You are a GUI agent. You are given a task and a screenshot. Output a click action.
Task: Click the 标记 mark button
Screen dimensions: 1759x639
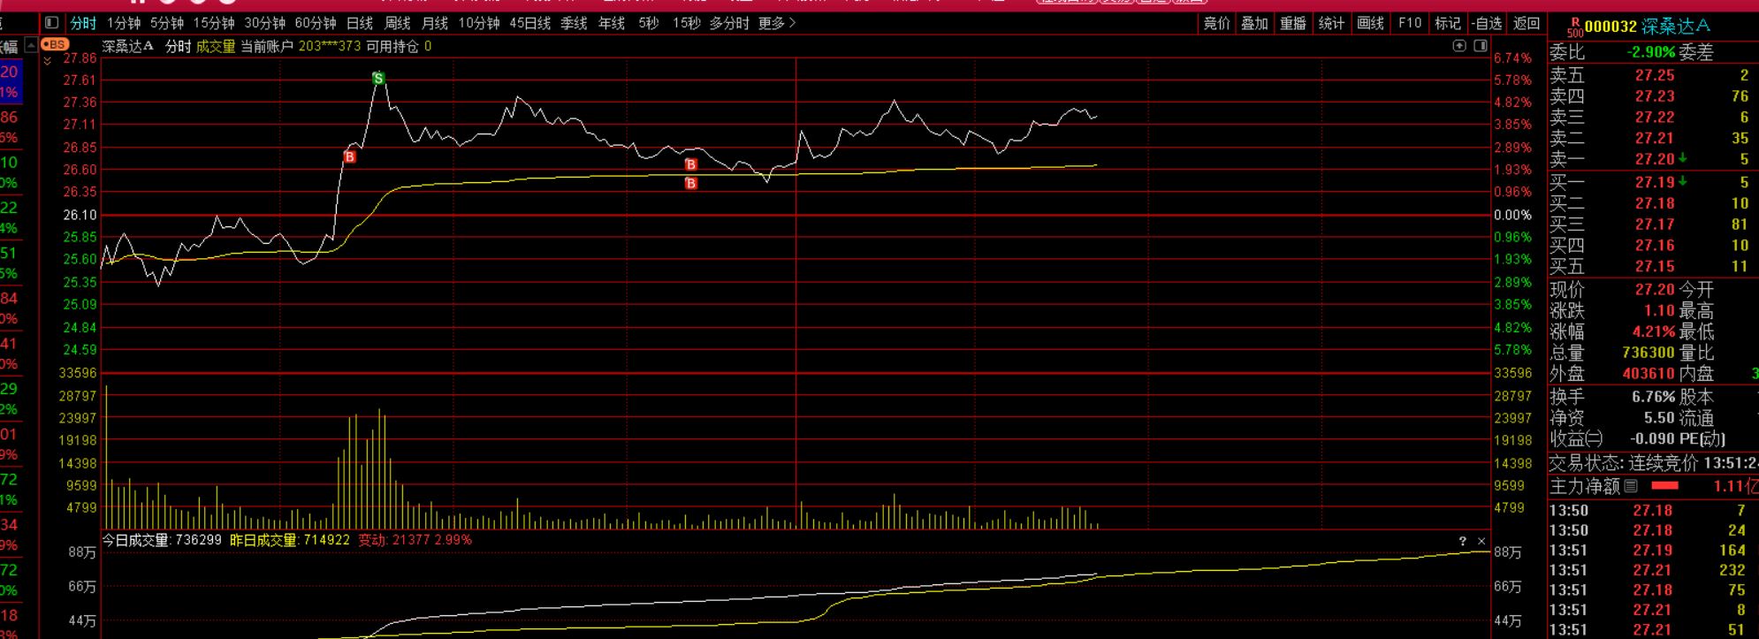coord(1448,23)
